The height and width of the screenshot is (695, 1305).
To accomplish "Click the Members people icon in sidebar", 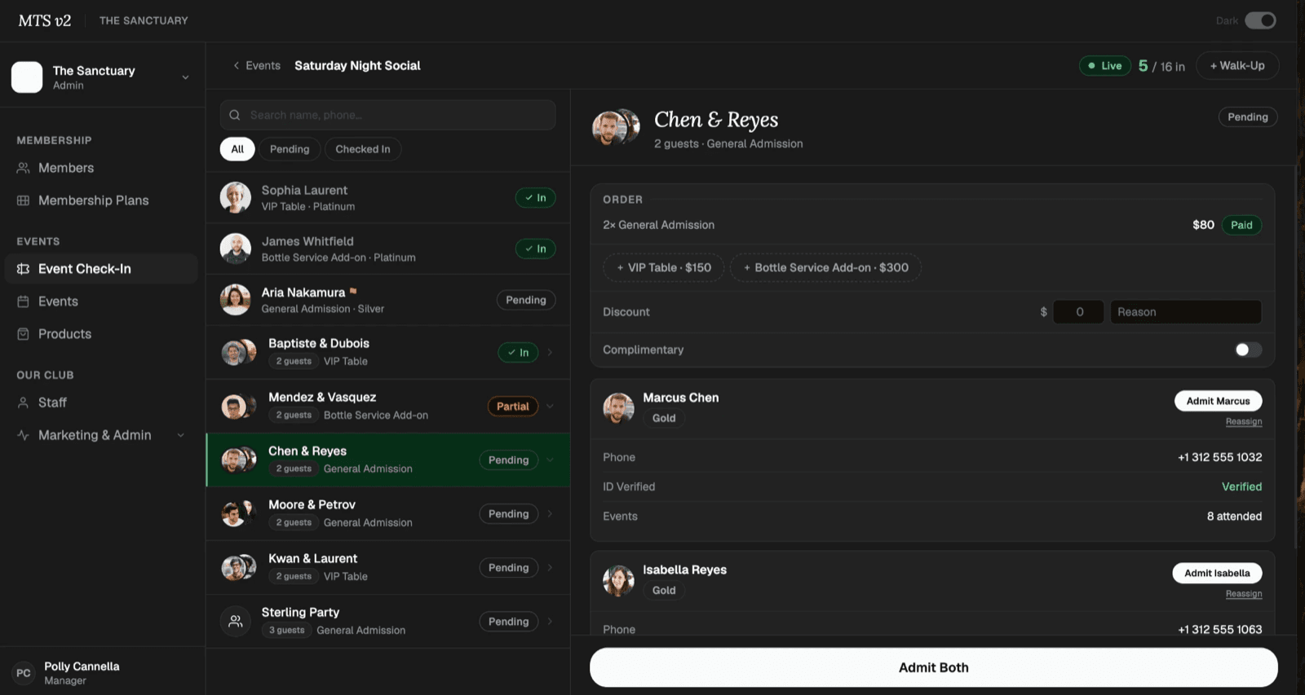I will coord(23,168).
